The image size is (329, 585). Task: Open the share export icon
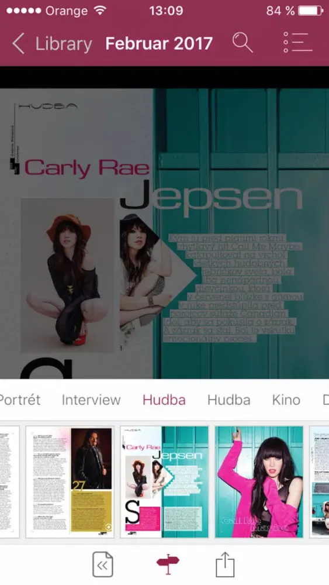[x=226, y=565]
